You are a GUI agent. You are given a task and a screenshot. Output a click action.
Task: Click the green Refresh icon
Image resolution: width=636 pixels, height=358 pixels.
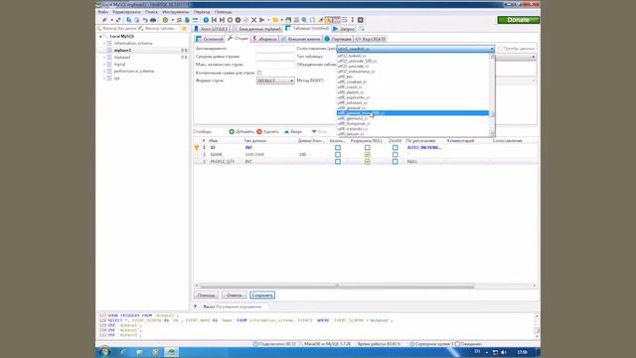coord(165,20)
